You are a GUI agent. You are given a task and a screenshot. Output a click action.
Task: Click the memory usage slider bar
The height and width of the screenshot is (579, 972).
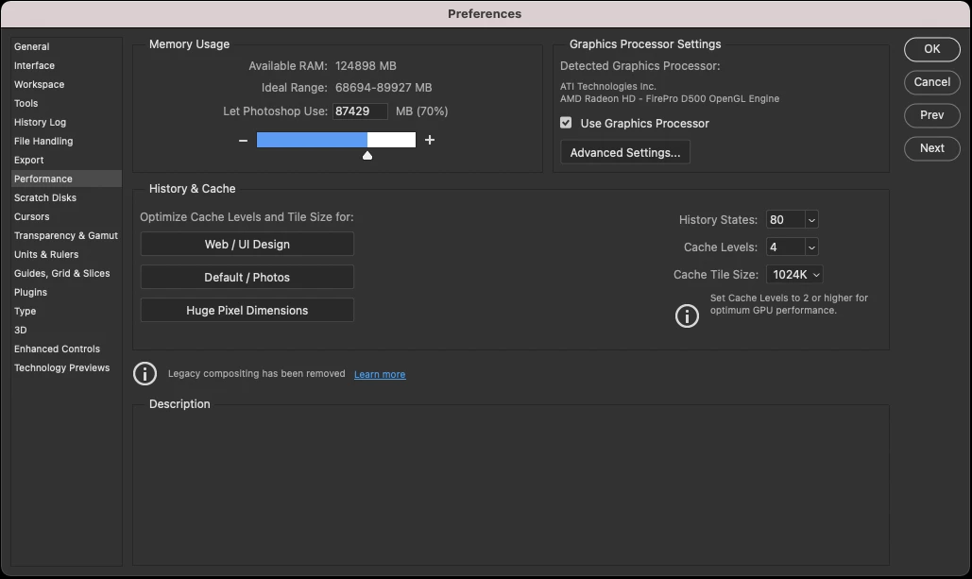pyautogui.click(x=336, y=140)
